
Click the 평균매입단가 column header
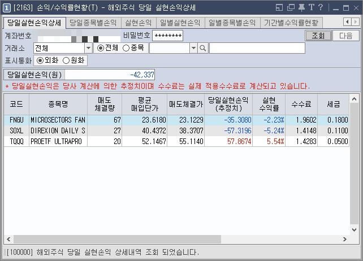pos(144,104)
